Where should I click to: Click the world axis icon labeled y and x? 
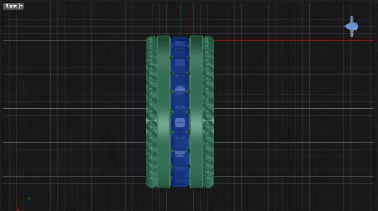click(23, 204)
